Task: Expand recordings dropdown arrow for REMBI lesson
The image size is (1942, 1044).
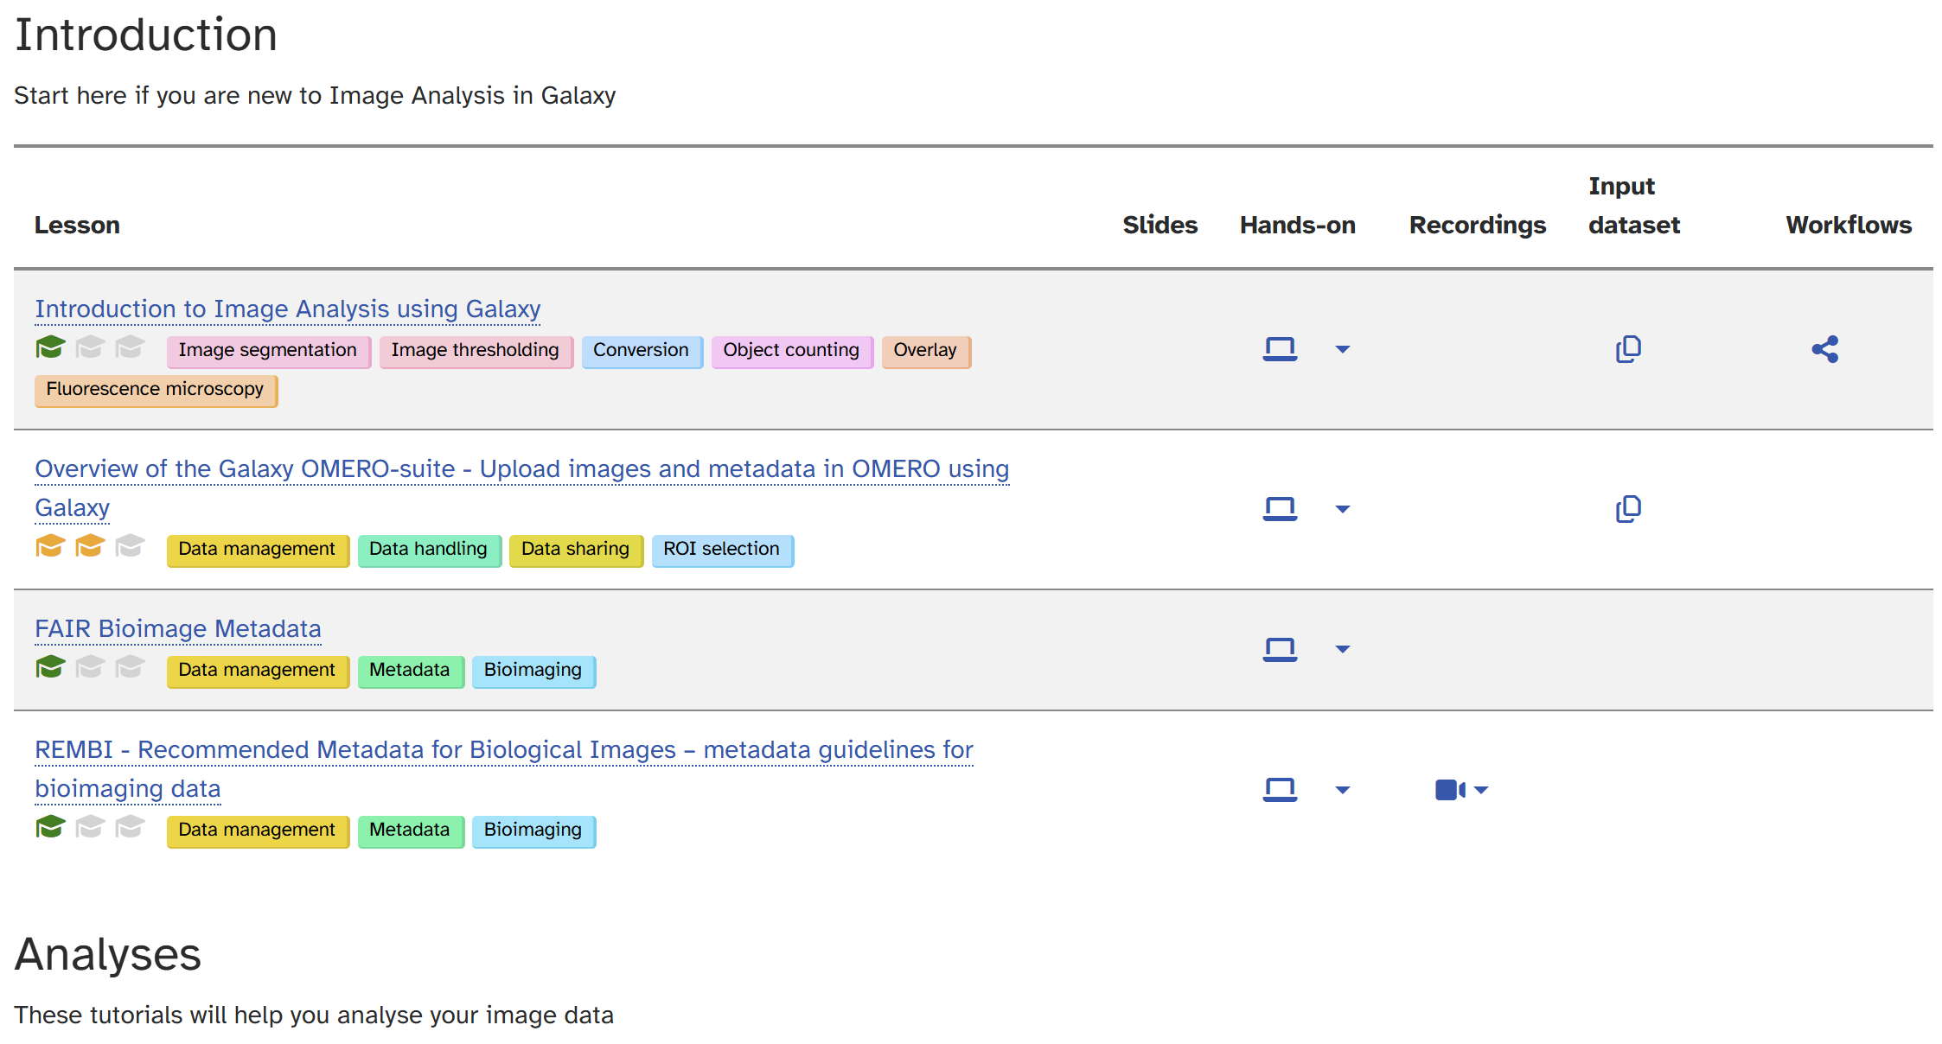Action: 1481,791
